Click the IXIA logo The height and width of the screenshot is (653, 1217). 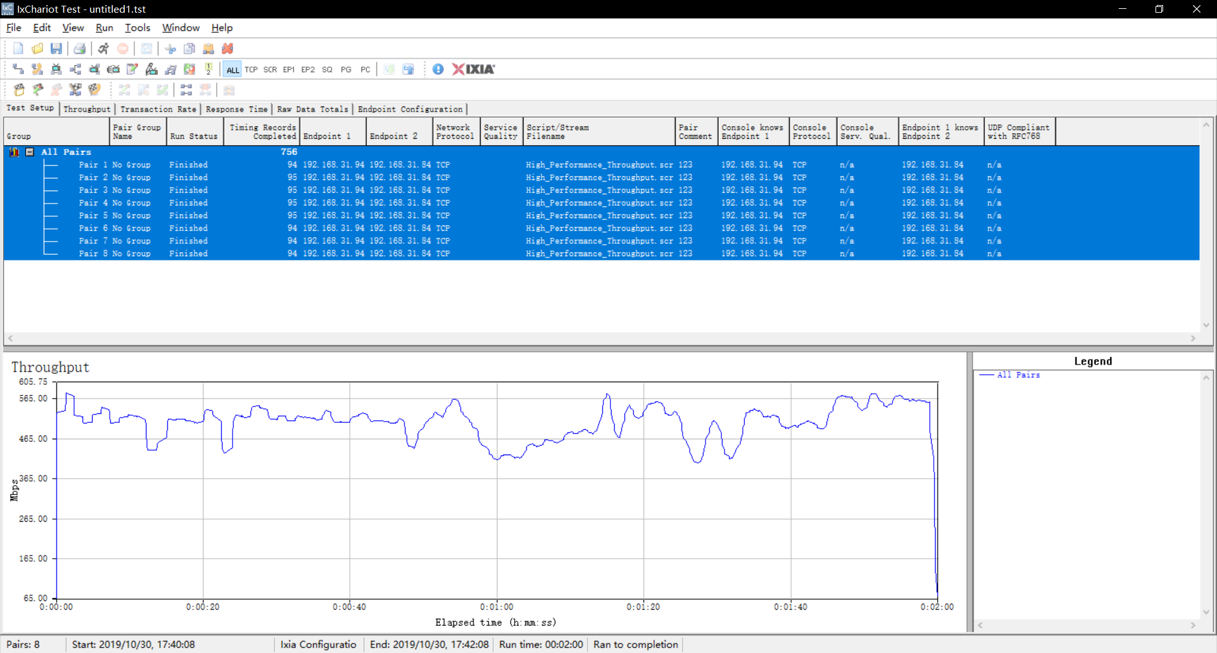click(473, 69)
